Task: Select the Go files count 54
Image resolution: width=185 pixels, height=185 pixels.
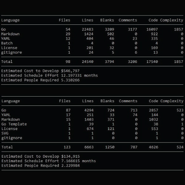Action: (68, 29)
